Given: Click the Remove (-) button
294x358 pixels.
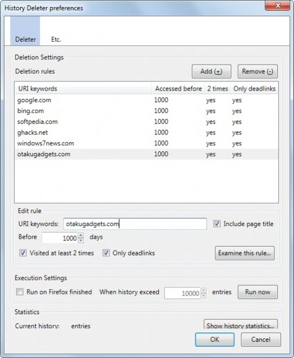Looking at the screenshot, I should [x=258, y=72].
